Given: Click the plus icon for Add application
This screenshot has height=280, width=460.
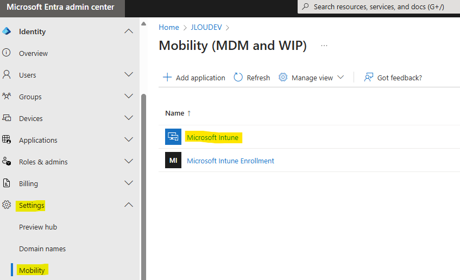Looking at the screenshot, I should 167,77.
